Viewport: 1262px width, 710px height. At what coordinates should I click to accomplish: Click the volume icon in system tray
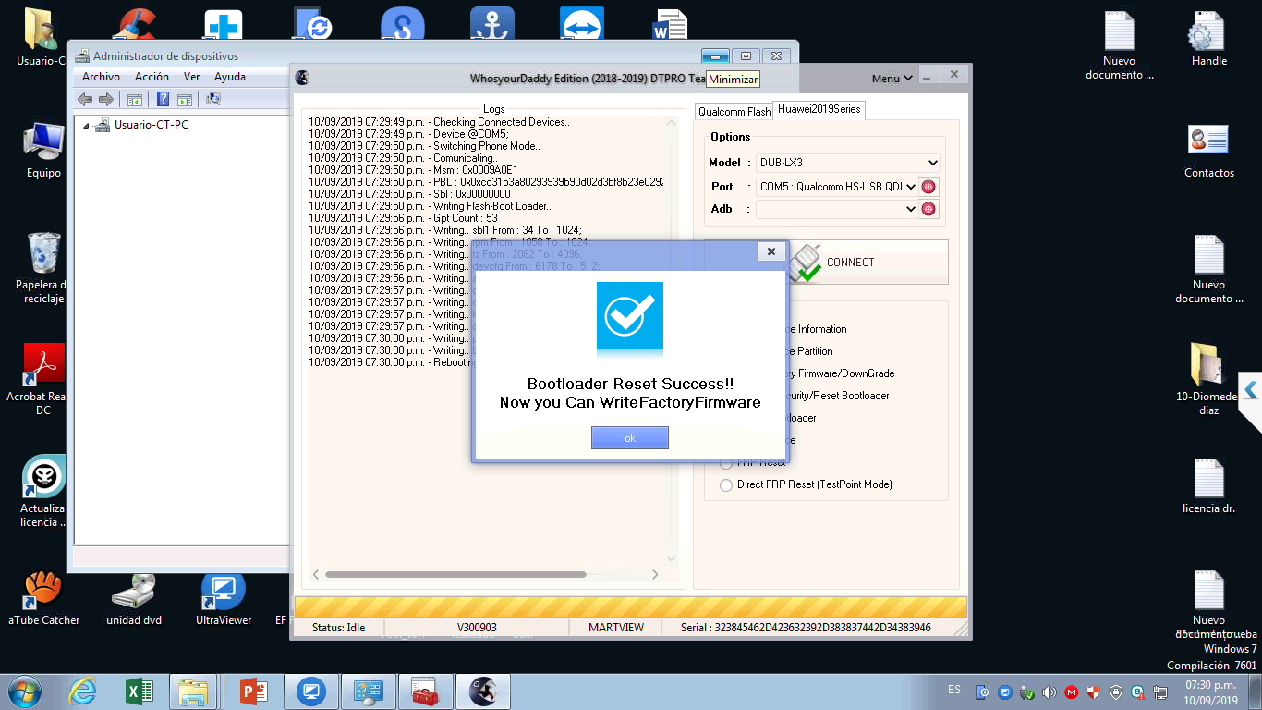pos(1050,692)
